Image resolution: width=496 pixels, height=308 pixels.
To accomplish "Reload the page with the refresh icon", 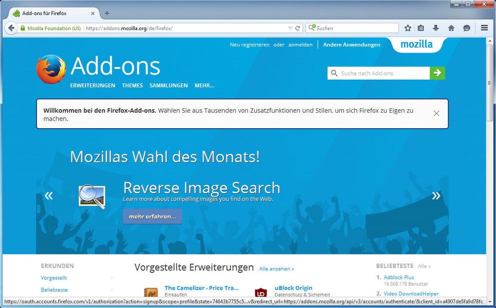I will (x=297, y=28).
